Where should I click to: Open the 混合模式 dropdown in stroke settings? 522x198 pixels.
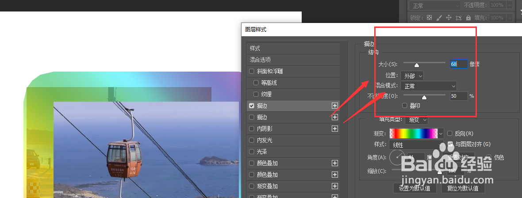click(x=429, y=86)
